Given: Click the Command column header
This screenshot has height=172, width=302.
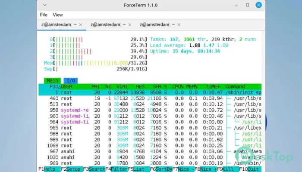Looking at the screenshot, I should [x=235, y=86].
